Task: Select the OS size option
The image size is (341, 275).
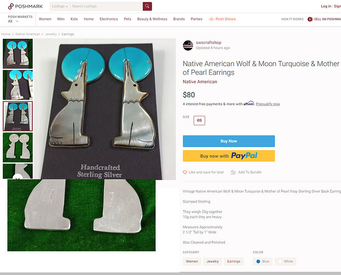Action: tap(199, 120)
